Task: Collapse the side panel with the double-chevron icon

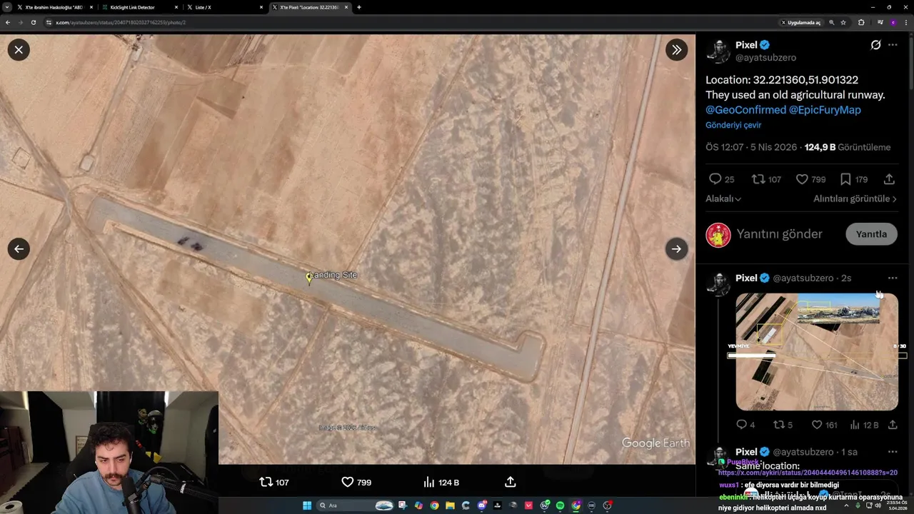Action: [676, 49]
